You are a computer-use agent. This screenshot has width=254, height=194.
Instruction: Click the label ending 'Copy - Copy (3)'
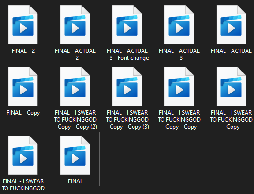127,120
